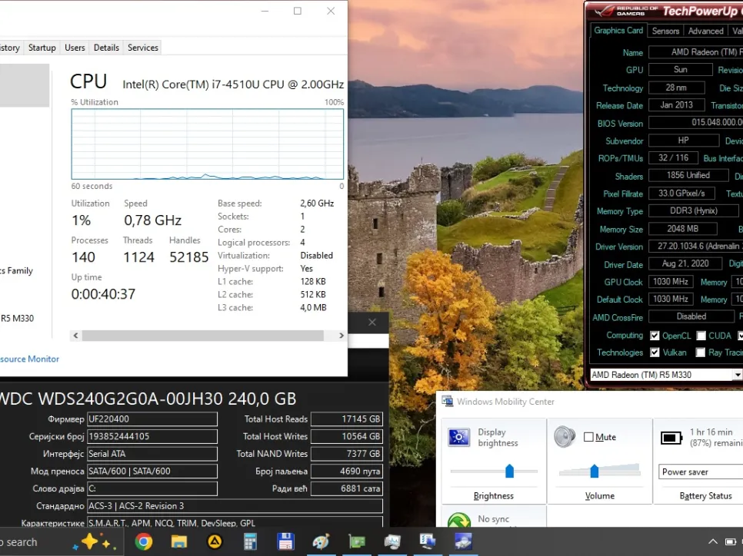Show hidden system tray icons
Viewport: 743px width, 556px height.
coord(713,542)
